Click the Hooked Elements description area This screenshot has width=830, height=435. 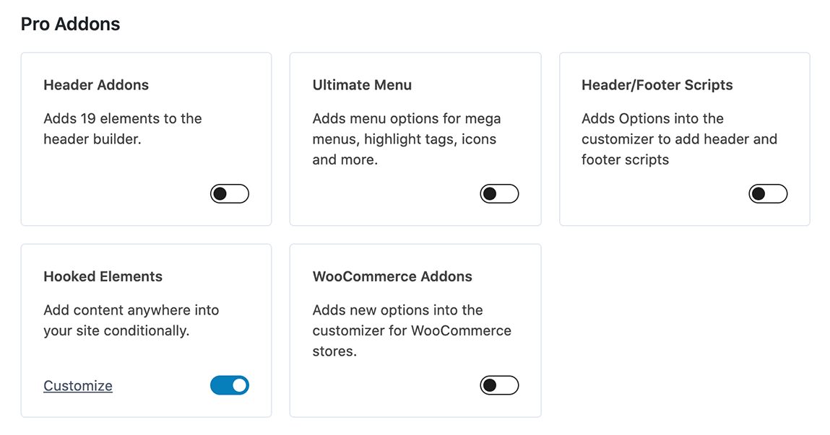pyautogui.click(x=132, y=320)
